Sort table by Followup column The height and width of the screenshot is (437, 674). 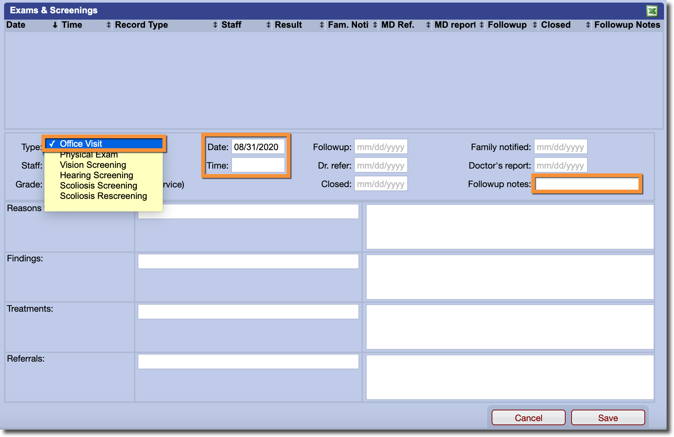pyautogui.click(x=507, y=25)
